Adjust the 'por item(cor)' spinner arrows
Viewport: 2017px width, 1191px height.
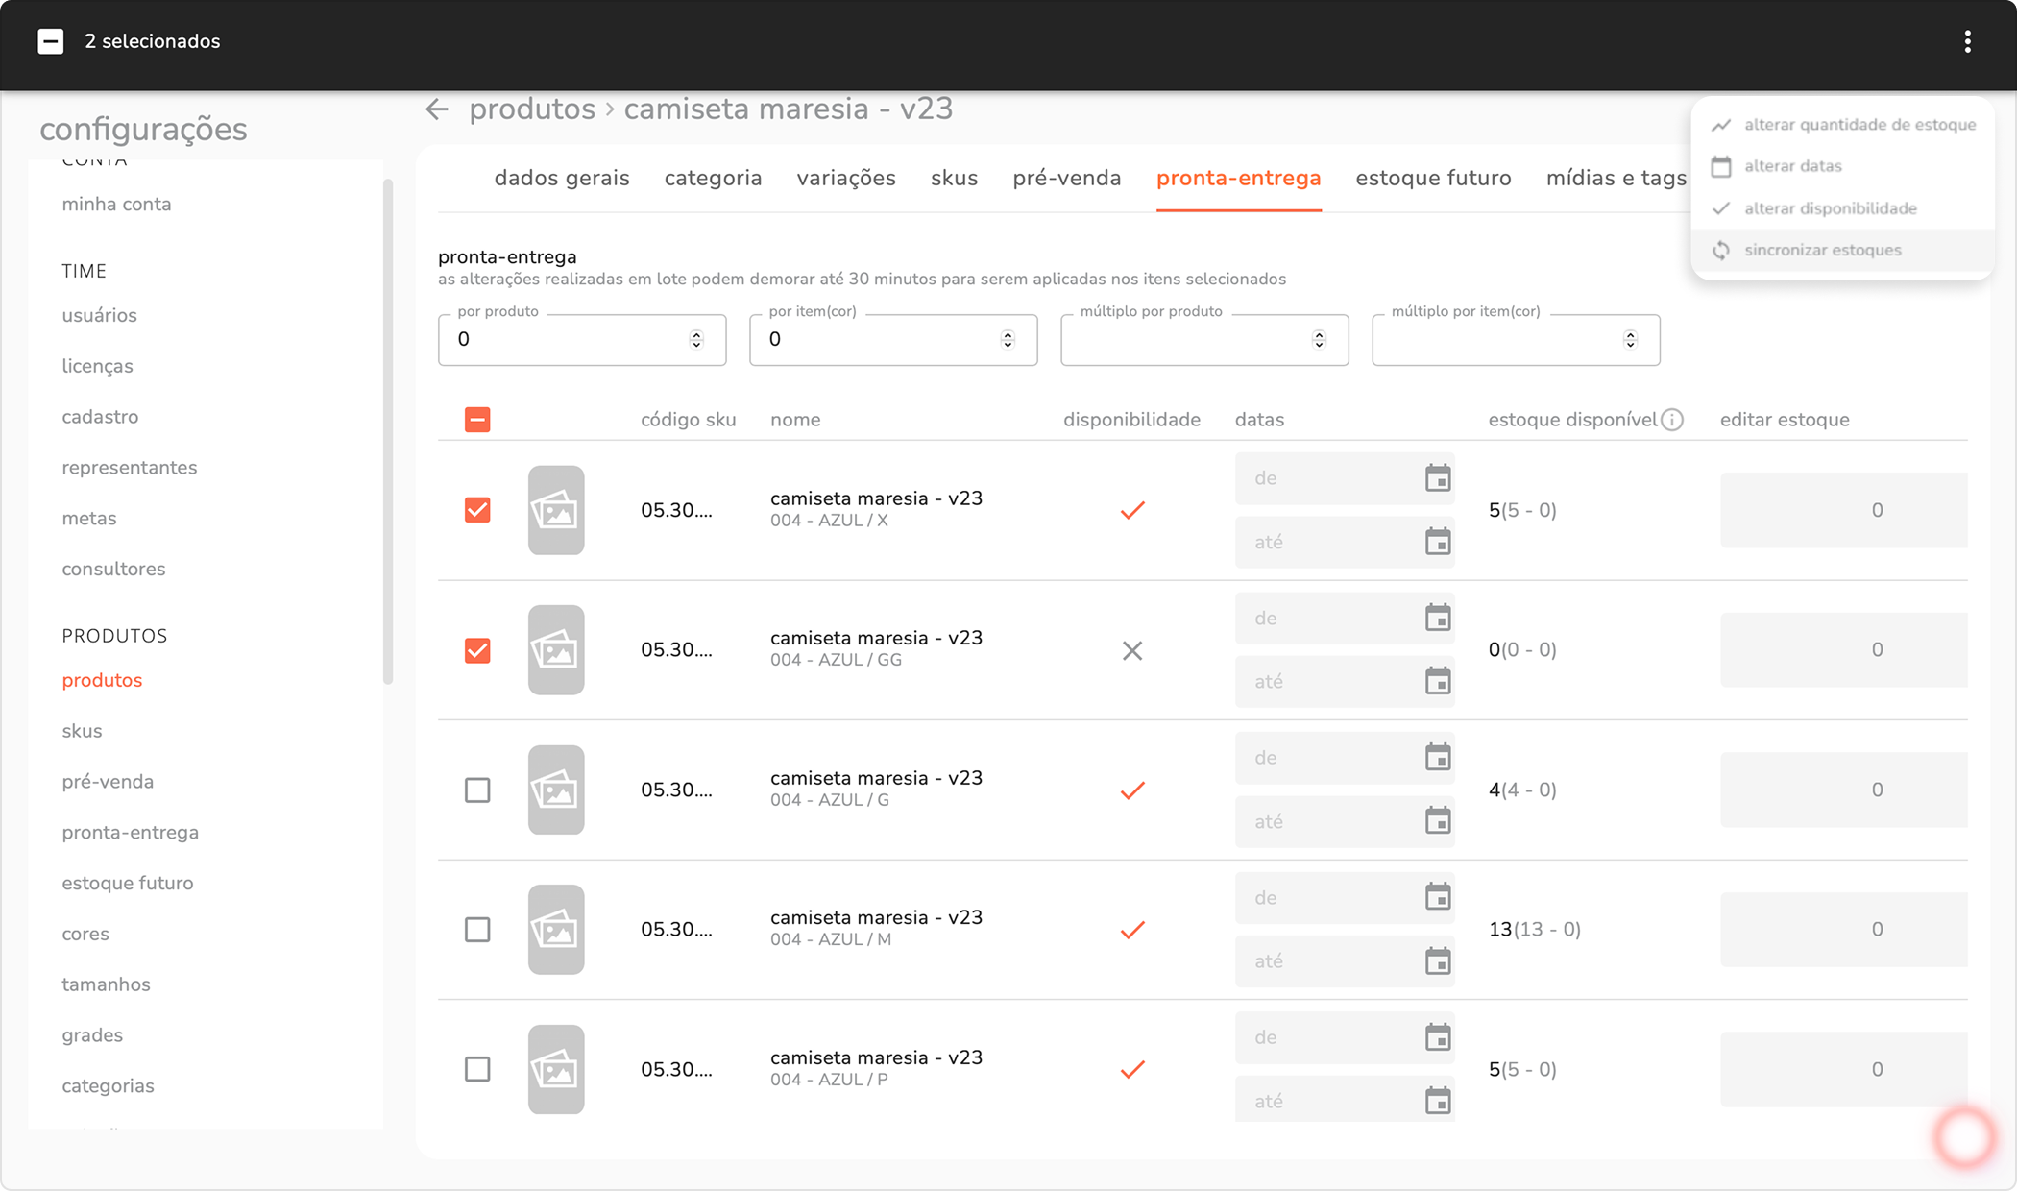click(1008, 340)
